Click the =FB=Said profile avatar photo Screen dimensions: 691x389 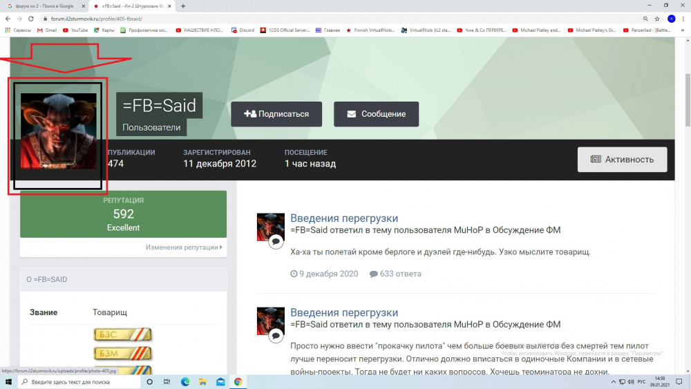59,131
